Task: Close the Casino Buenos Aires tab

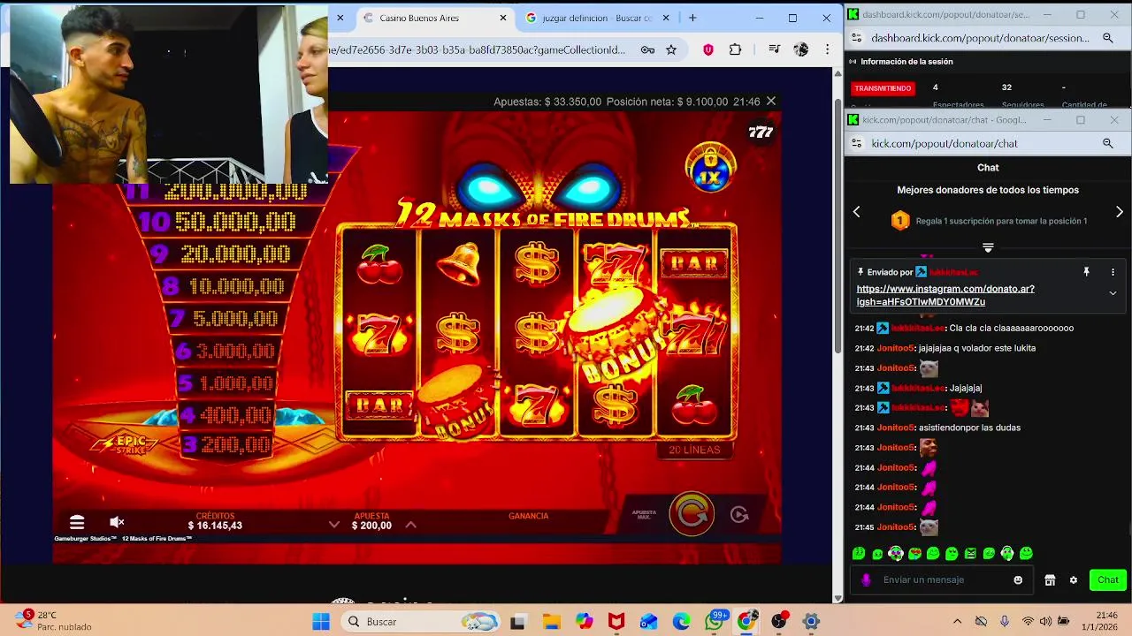Action: (x=503, y=18)
